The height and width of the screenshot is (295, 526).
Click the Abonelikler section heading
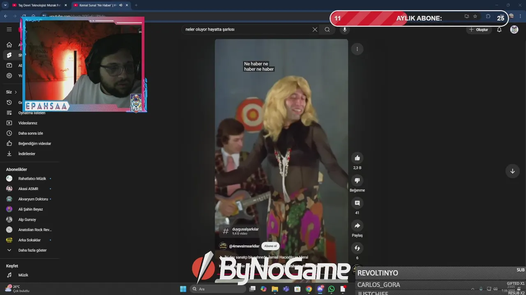click(16, 169)
